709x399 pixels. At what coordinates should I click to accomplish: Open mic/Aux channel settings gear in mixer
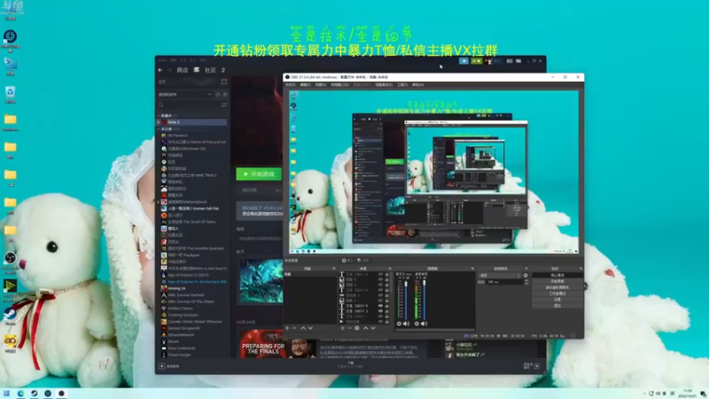(x=399, y=324)
